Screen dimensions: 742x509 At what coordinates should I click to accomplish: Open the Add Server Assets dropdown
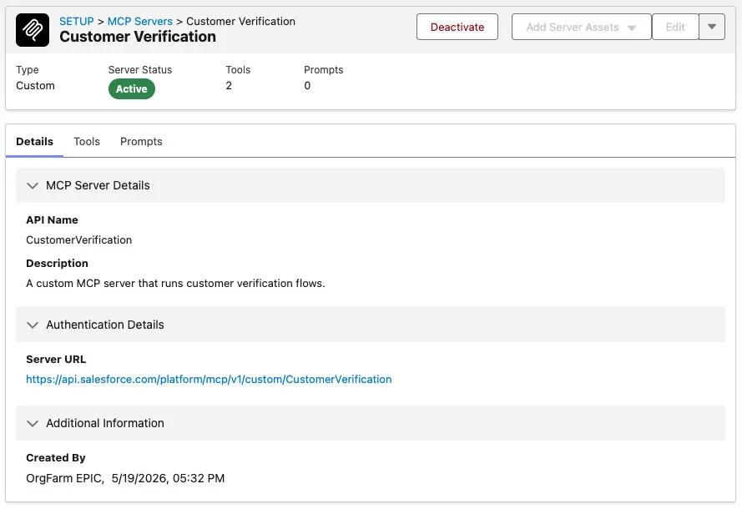(581, 27)
